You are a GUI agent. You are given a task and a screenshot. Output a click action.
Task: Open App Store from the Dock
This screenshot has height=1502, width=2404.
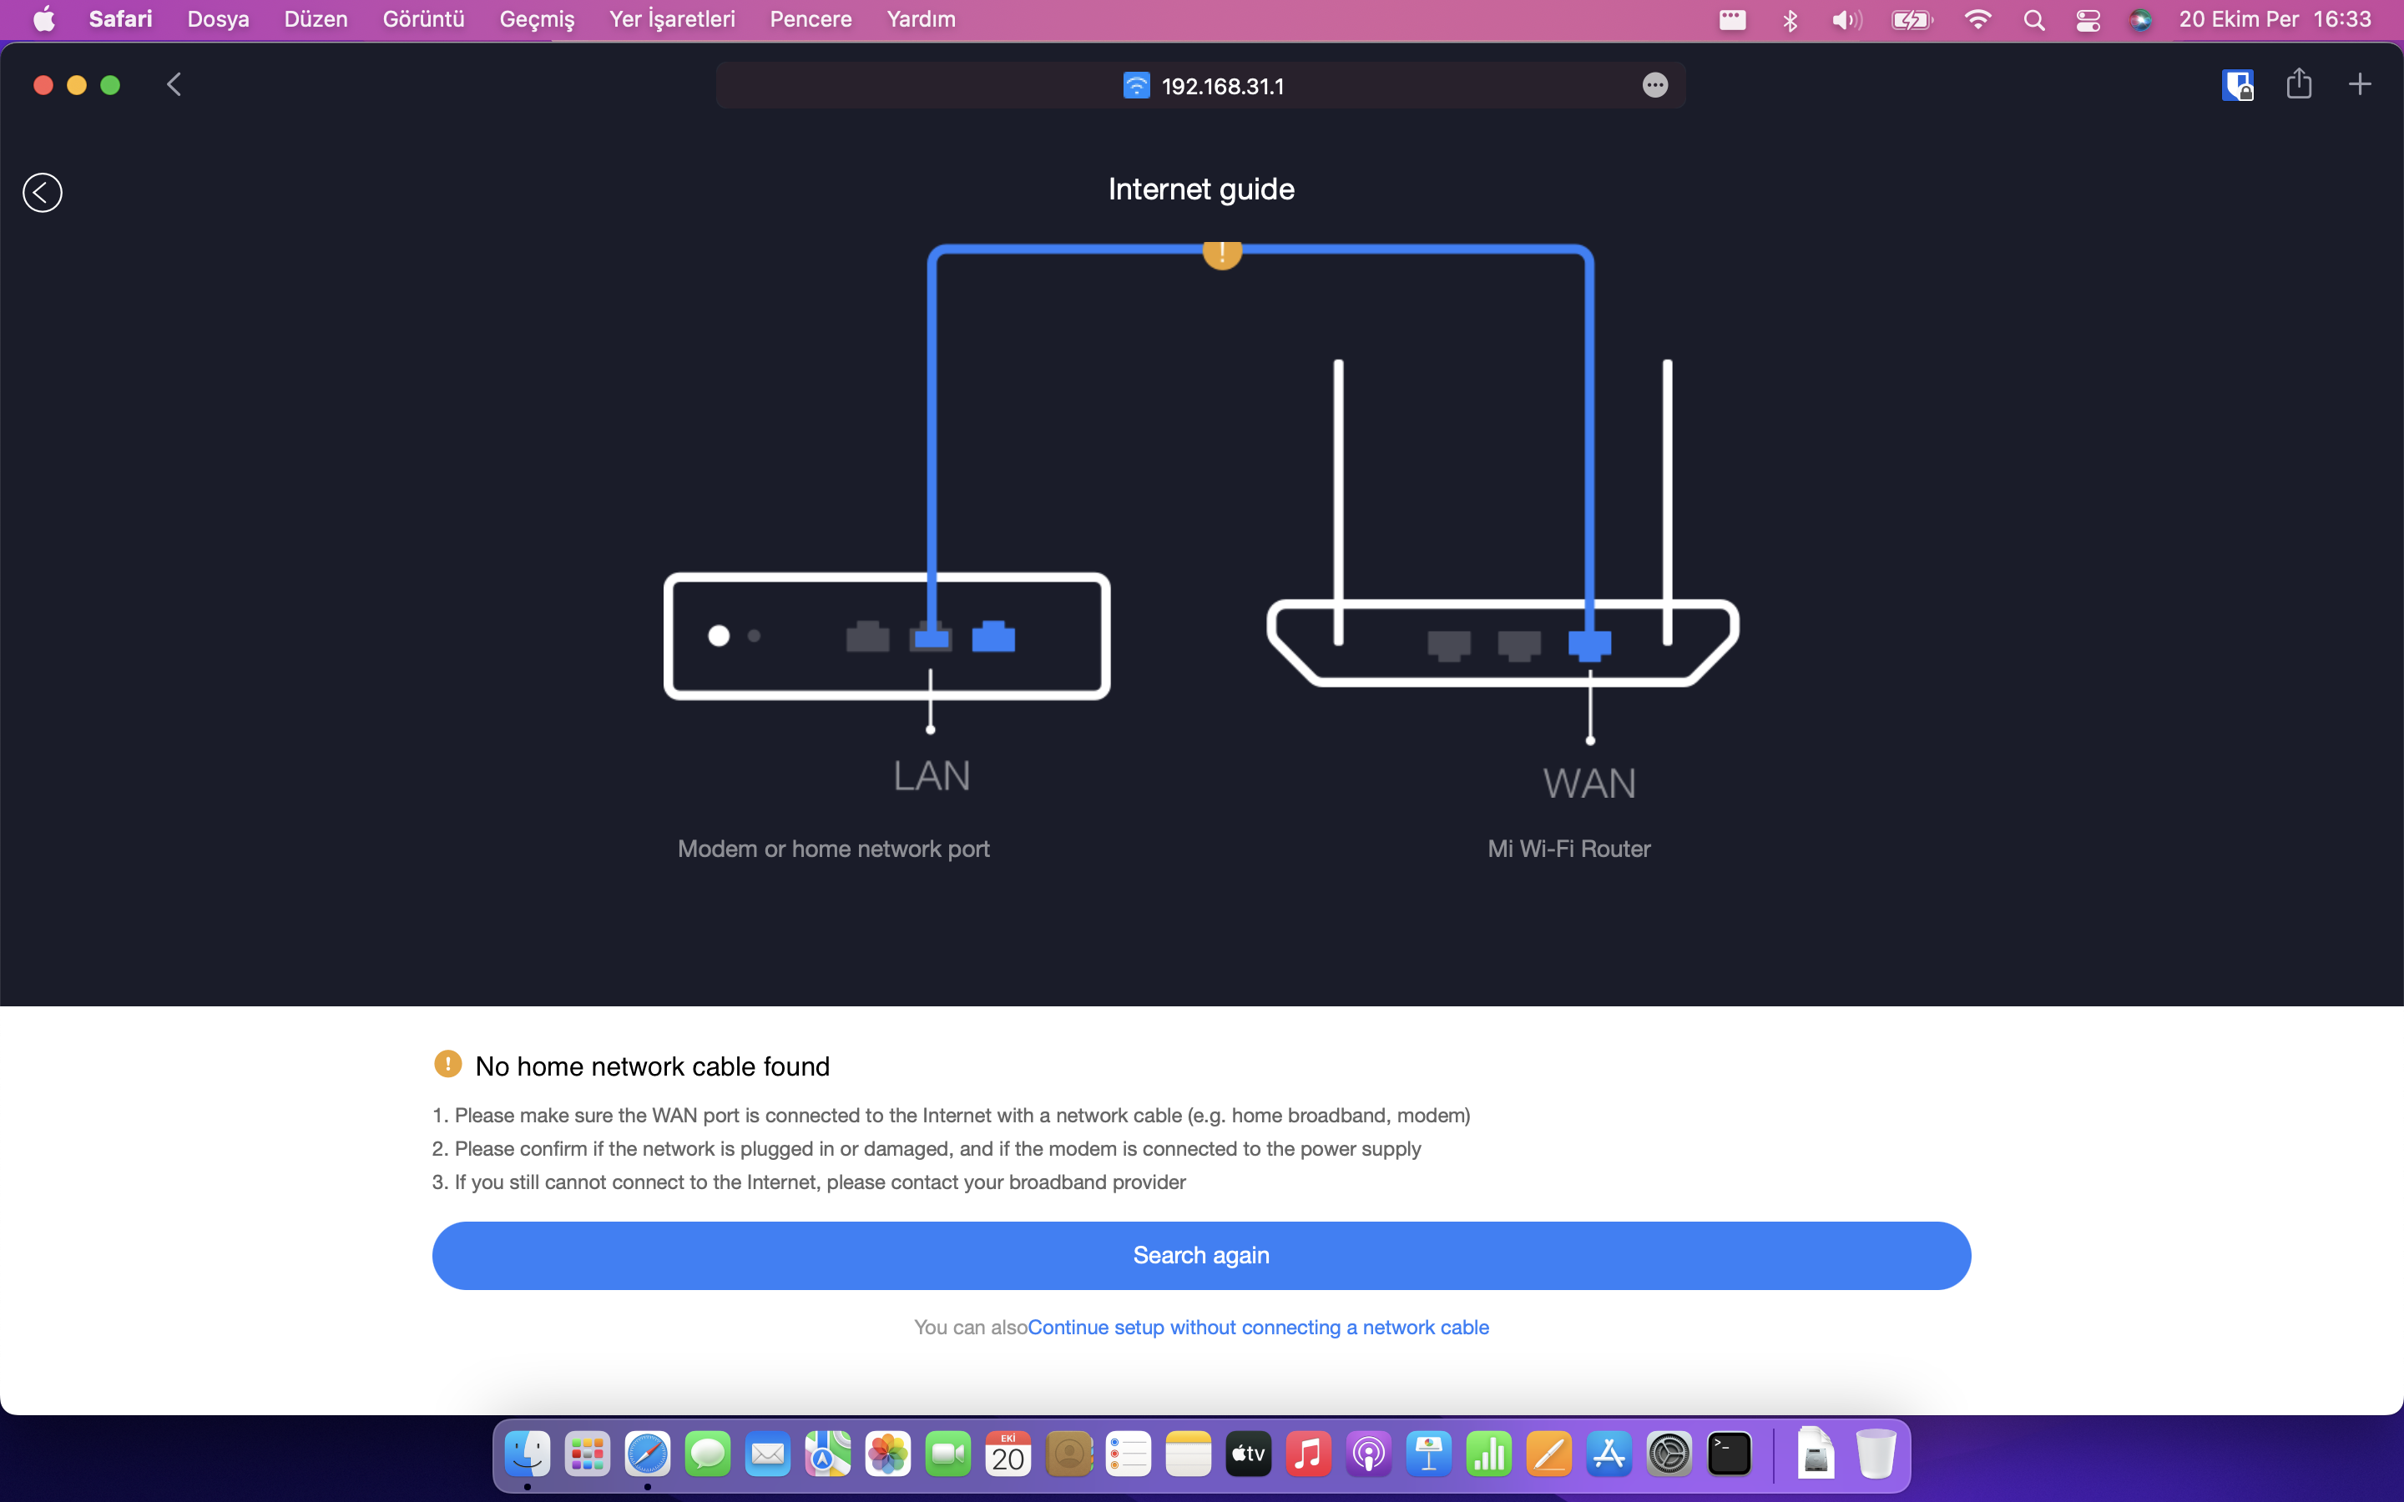(1609, 1455)
